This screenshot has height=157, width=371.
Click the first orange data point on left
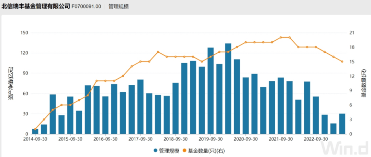pyautogui.click(x=35, y=129)
